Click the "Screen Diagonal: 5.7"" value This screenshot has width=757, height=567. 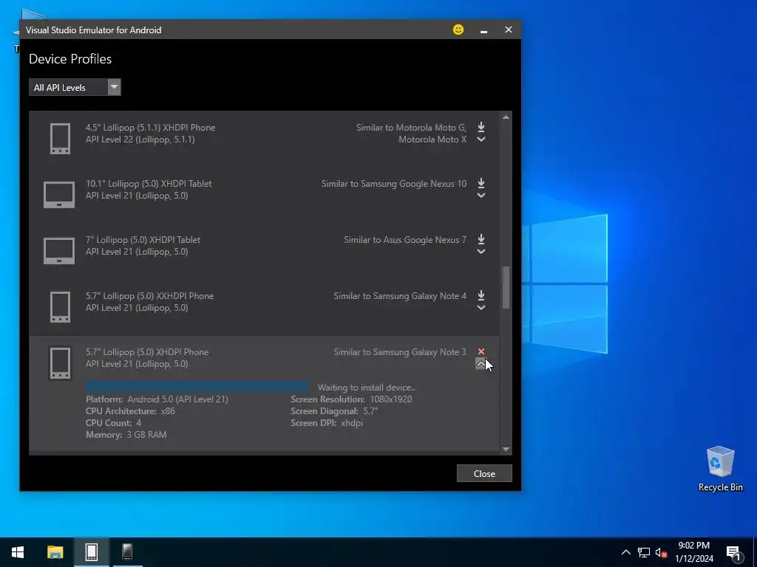334,410
